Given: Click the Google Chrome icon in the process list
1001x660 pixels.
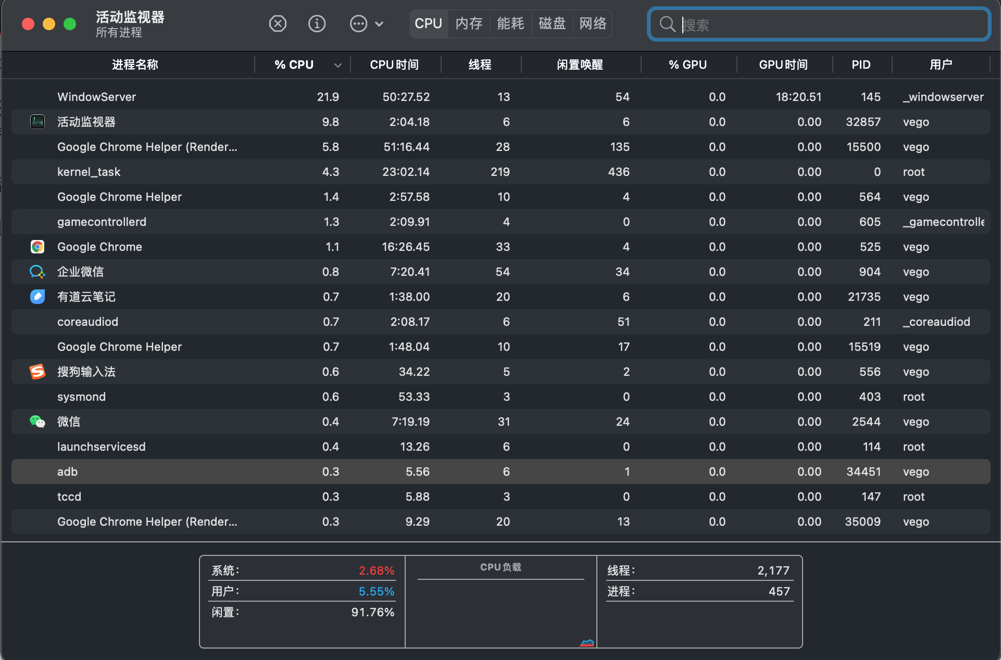Looking at the screenshot, I should point(37,247).
